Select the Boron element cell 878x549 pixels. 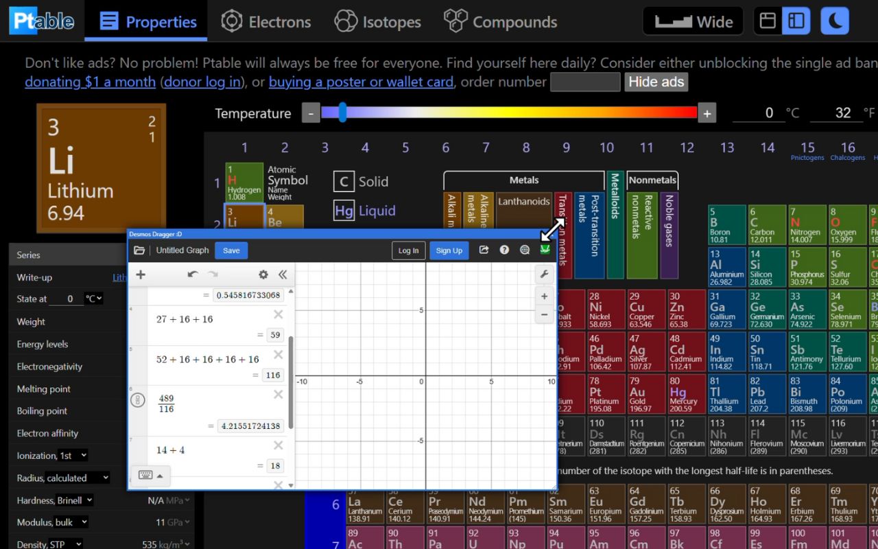pyautogui.click(x=726, y=225)
